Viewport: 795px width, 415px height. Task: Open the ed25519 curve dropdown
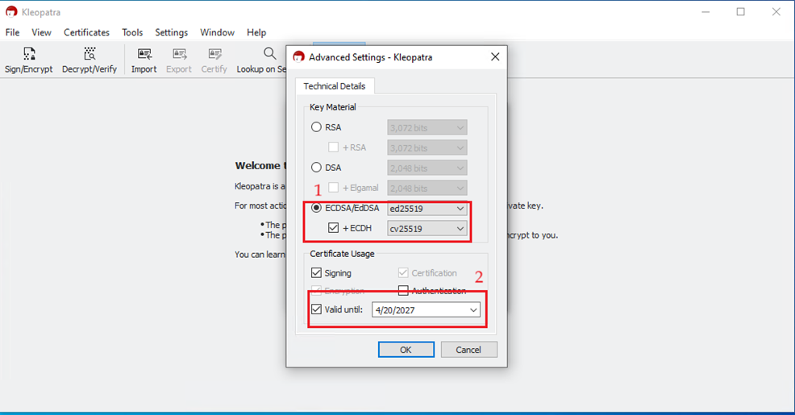(427, 208)
